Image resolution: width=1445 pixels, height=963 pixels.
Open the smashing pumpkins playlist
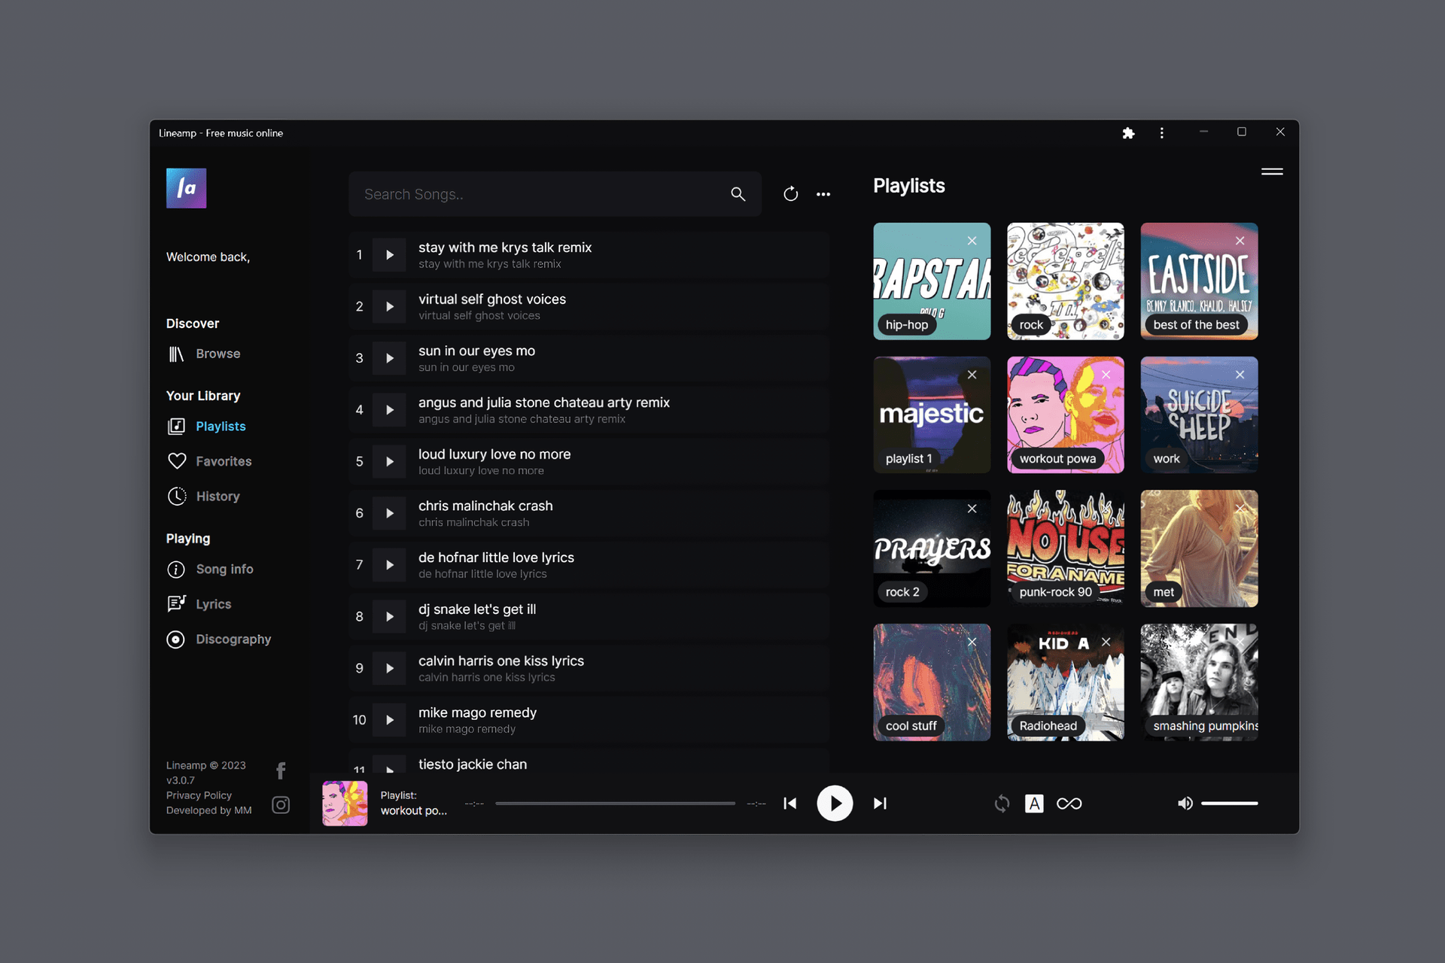pos(1199,682)
